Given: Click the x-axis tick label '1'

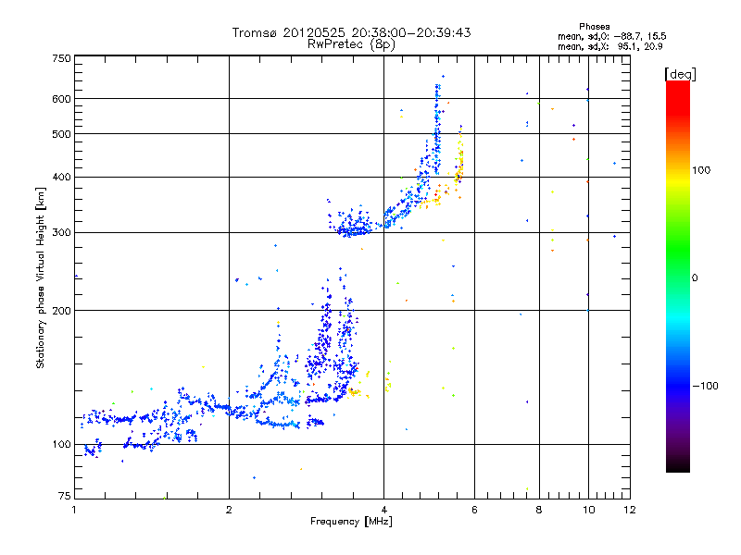Looking at the screenshot, I should click(x=74, y=510).
